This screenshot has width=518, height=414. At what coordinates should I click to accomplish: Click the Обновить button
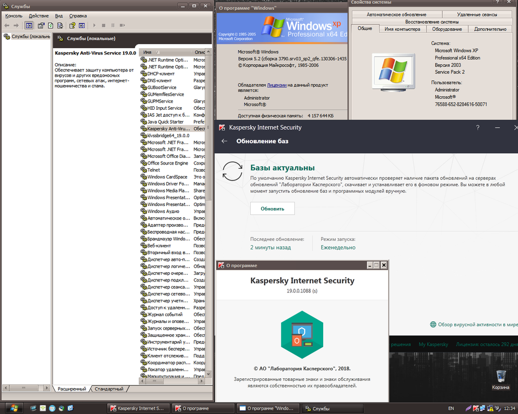point(272,209)
